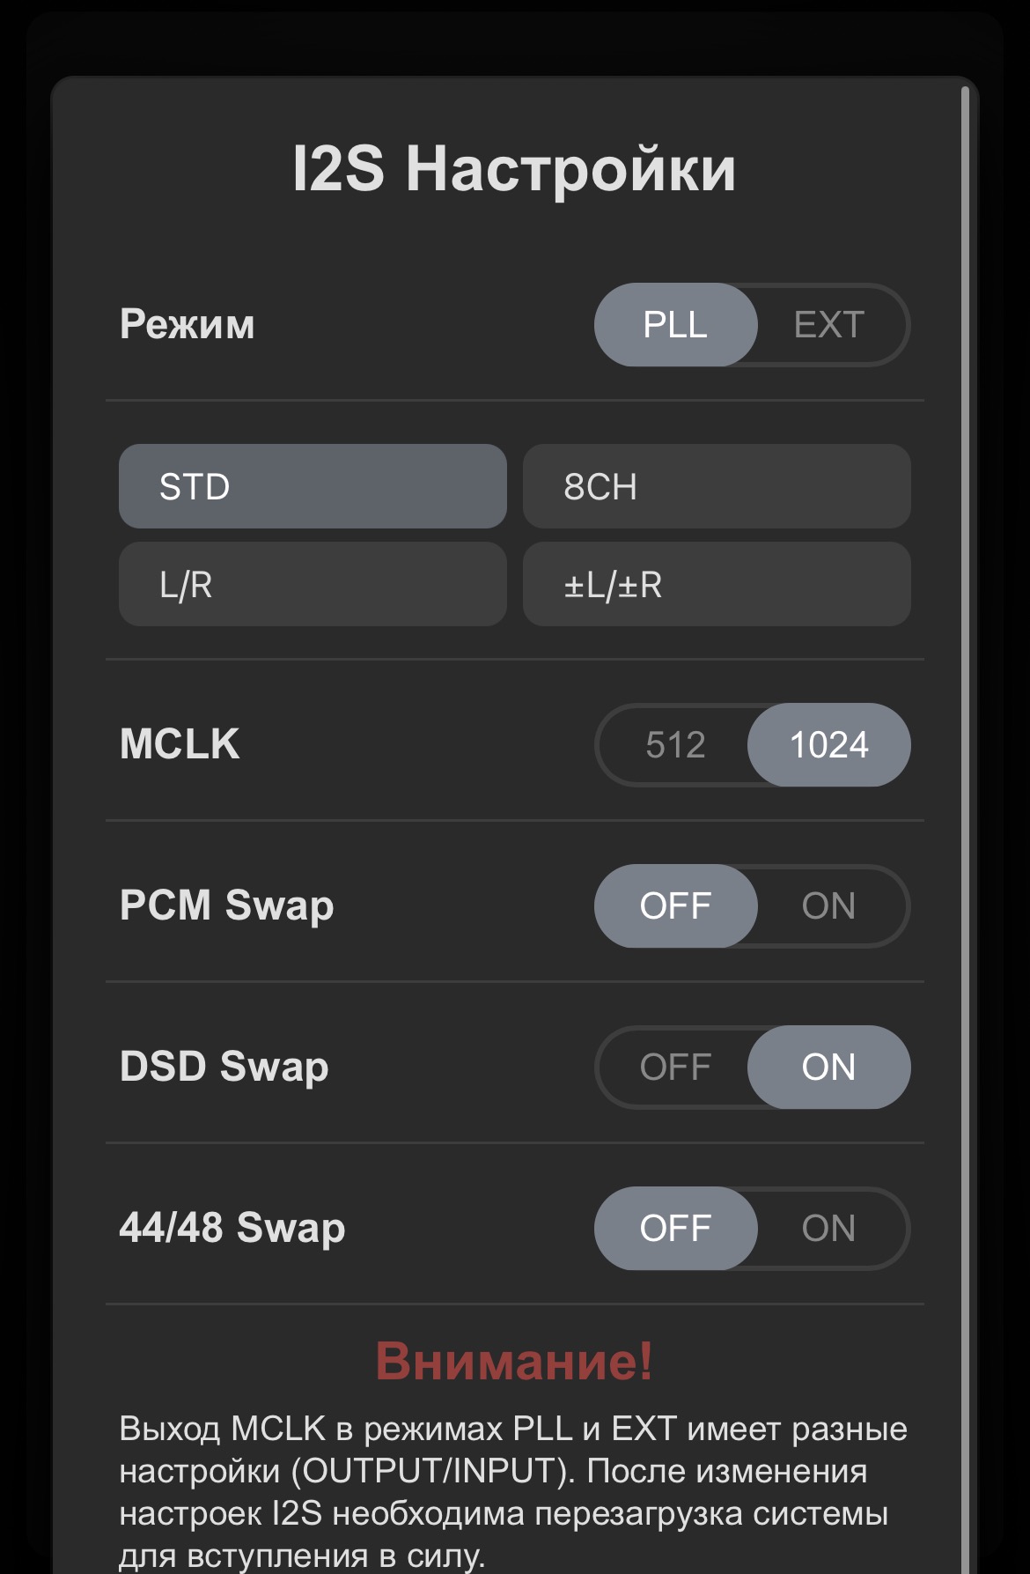Set MCLK to 1024

(x=828, y=745)
